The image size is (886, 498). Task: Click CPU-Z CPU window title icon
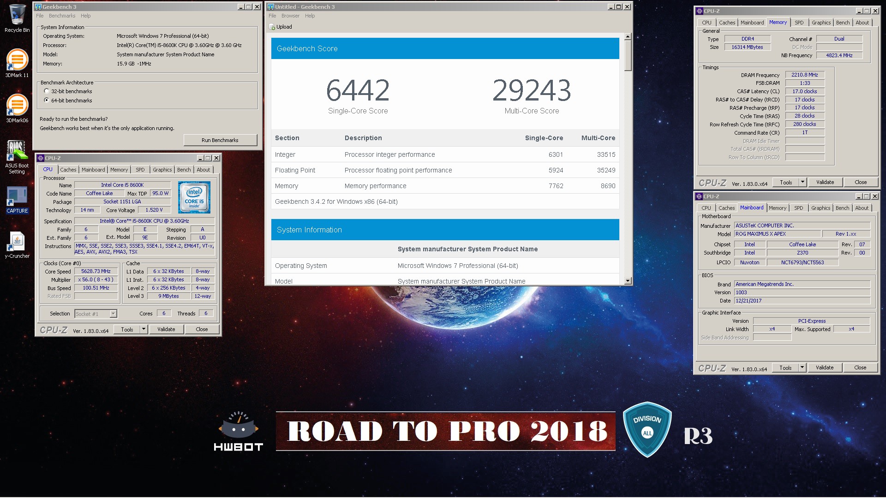pyautogui.click(x=41, y=158)
